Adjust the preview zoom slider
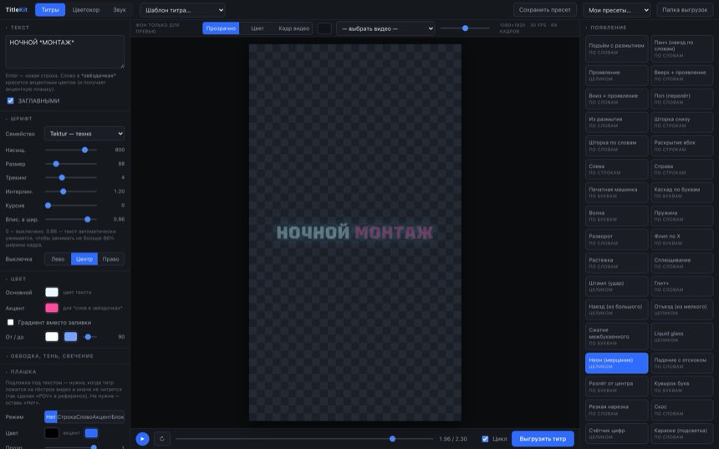This screenshot has height=449, width=719. click(x=465, y=28)
